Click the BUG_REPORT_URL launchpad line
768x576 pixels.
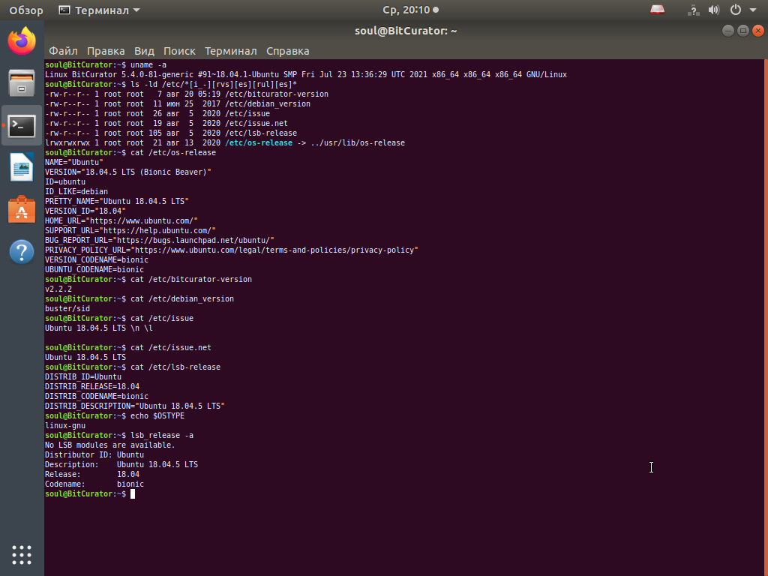point(159,241)
